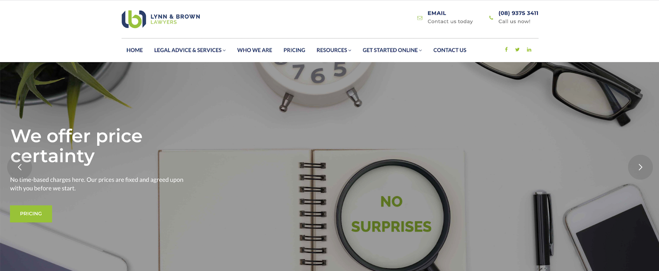The width and height of the screenshot is (659, 271).
Task: Click 'Contact us today' text link
Action: pos(450,21)
